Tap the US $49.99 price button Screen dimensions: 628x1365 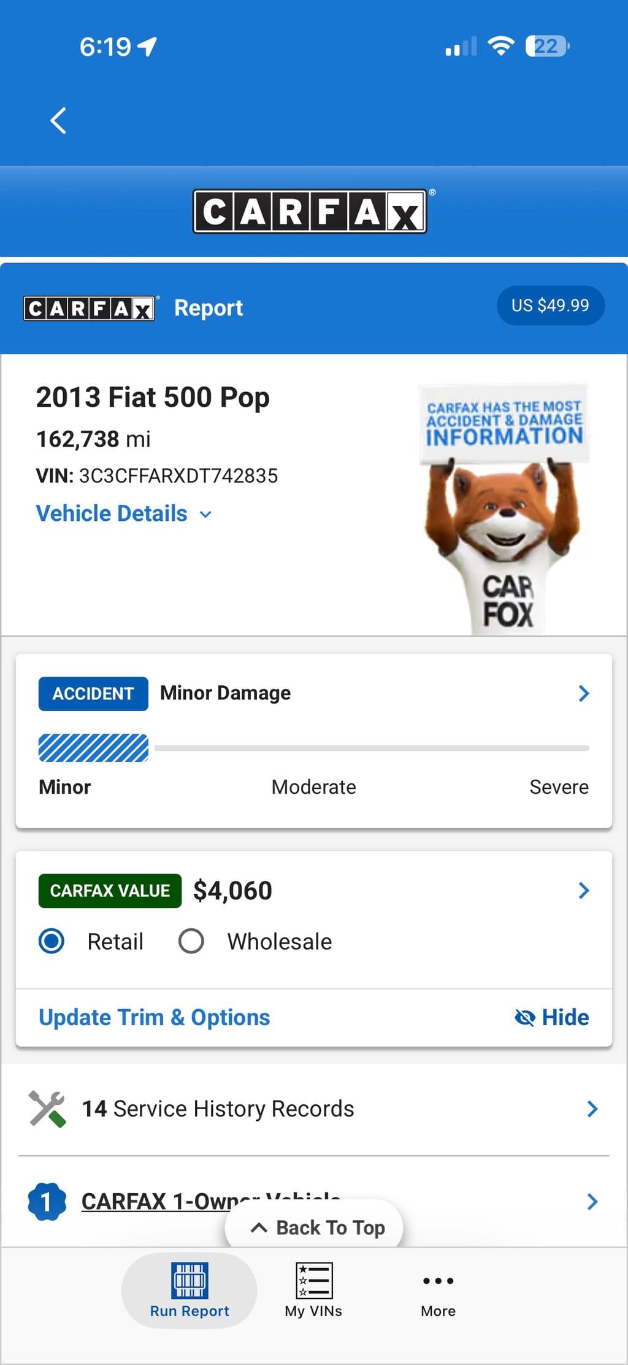pyautogui.click(x=551, y=306)
